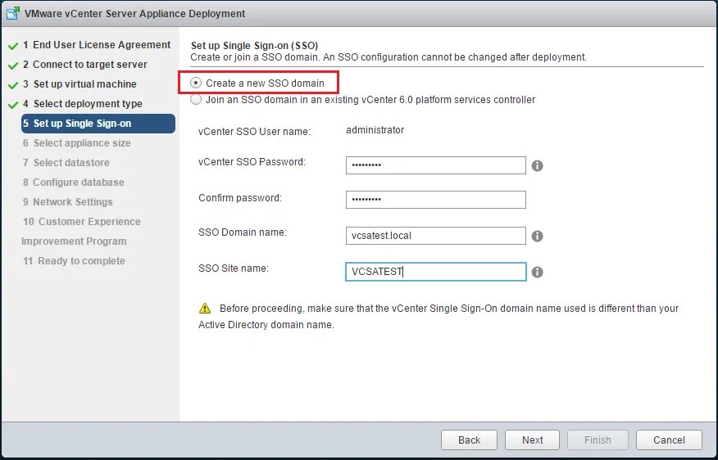Open step 5 Set up Single Sign-on

coord(82,124)
